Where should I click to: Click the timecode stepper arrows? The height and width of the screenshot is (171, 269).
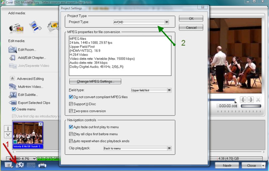(x=236, y=106)
